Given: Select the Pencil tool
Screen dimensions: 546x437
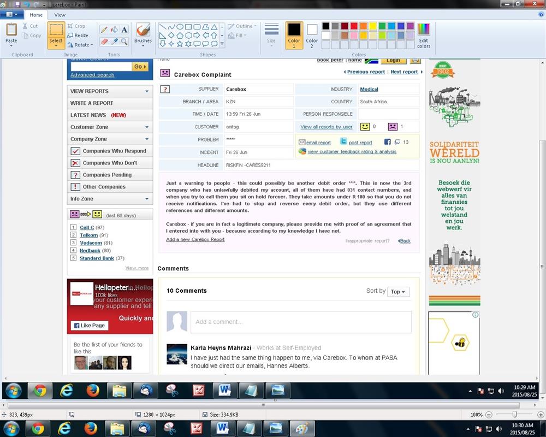Looking at the screenshot, I should 104,29.
